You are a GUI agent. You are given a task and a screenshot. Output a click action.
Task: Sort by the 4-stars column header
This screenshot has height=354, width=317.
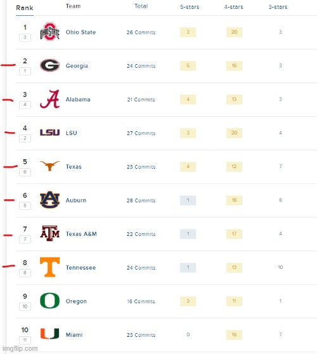pos(234,7)
